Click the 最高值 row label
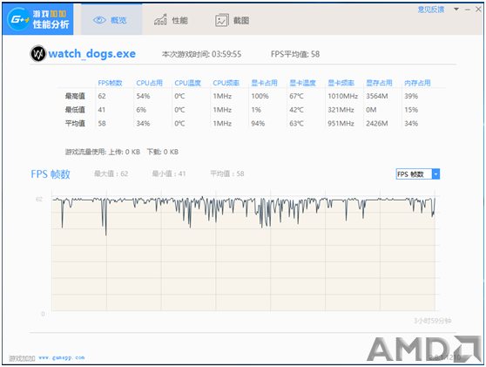 pos(75,96)
